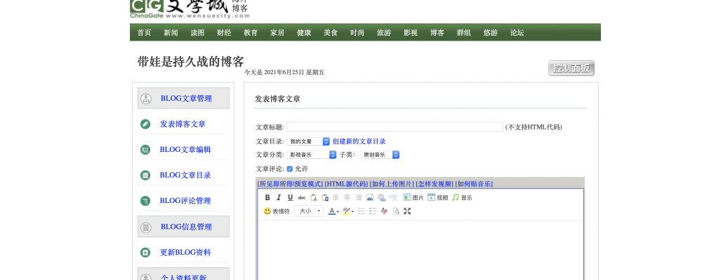Open the 大小 font size dropdown
Image resolution: width=702 pixels, height=280 pixels.
[309, 211]
